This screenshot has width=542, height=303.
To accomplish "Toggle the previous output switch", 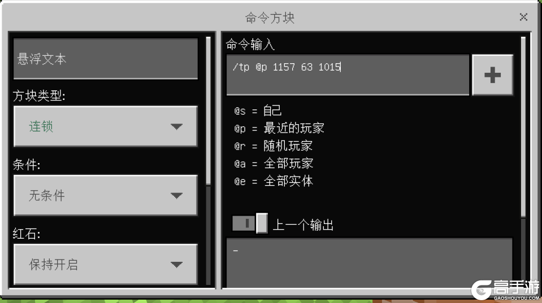I will point(250,223).
